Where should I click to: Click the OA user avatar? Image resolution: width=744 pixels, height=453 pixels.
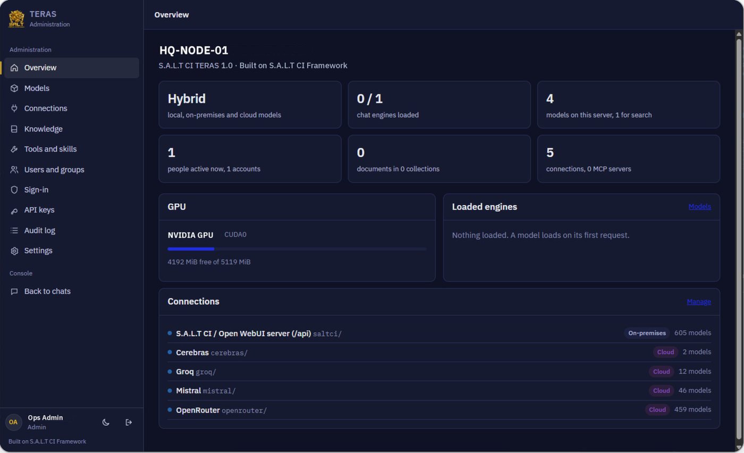(13, 422)
